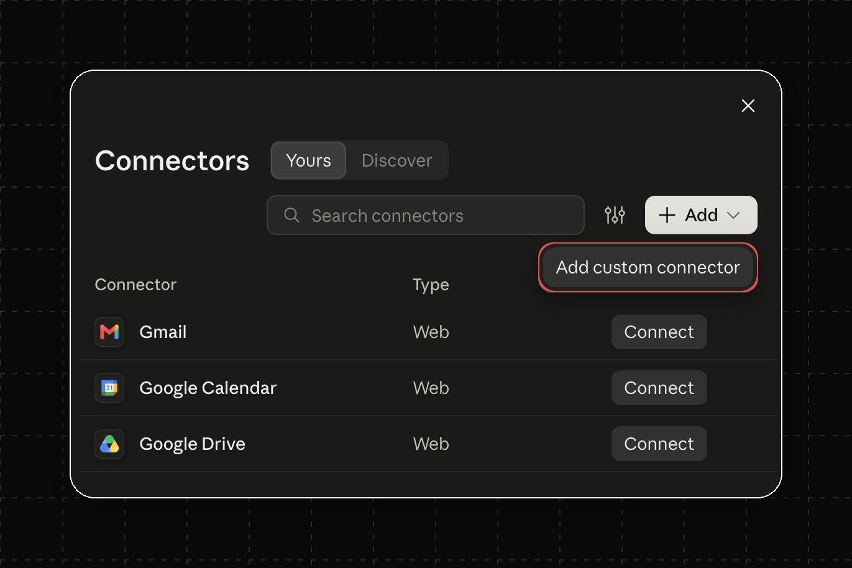The width and height of the screenshot is (852, 568).
Task: Focus the Search connectors field
Action: 425,215
